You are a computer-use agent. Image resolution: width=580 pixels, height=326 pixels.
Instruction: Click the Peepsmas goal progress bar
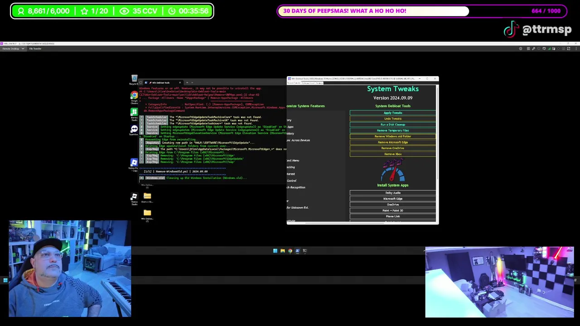422,11
